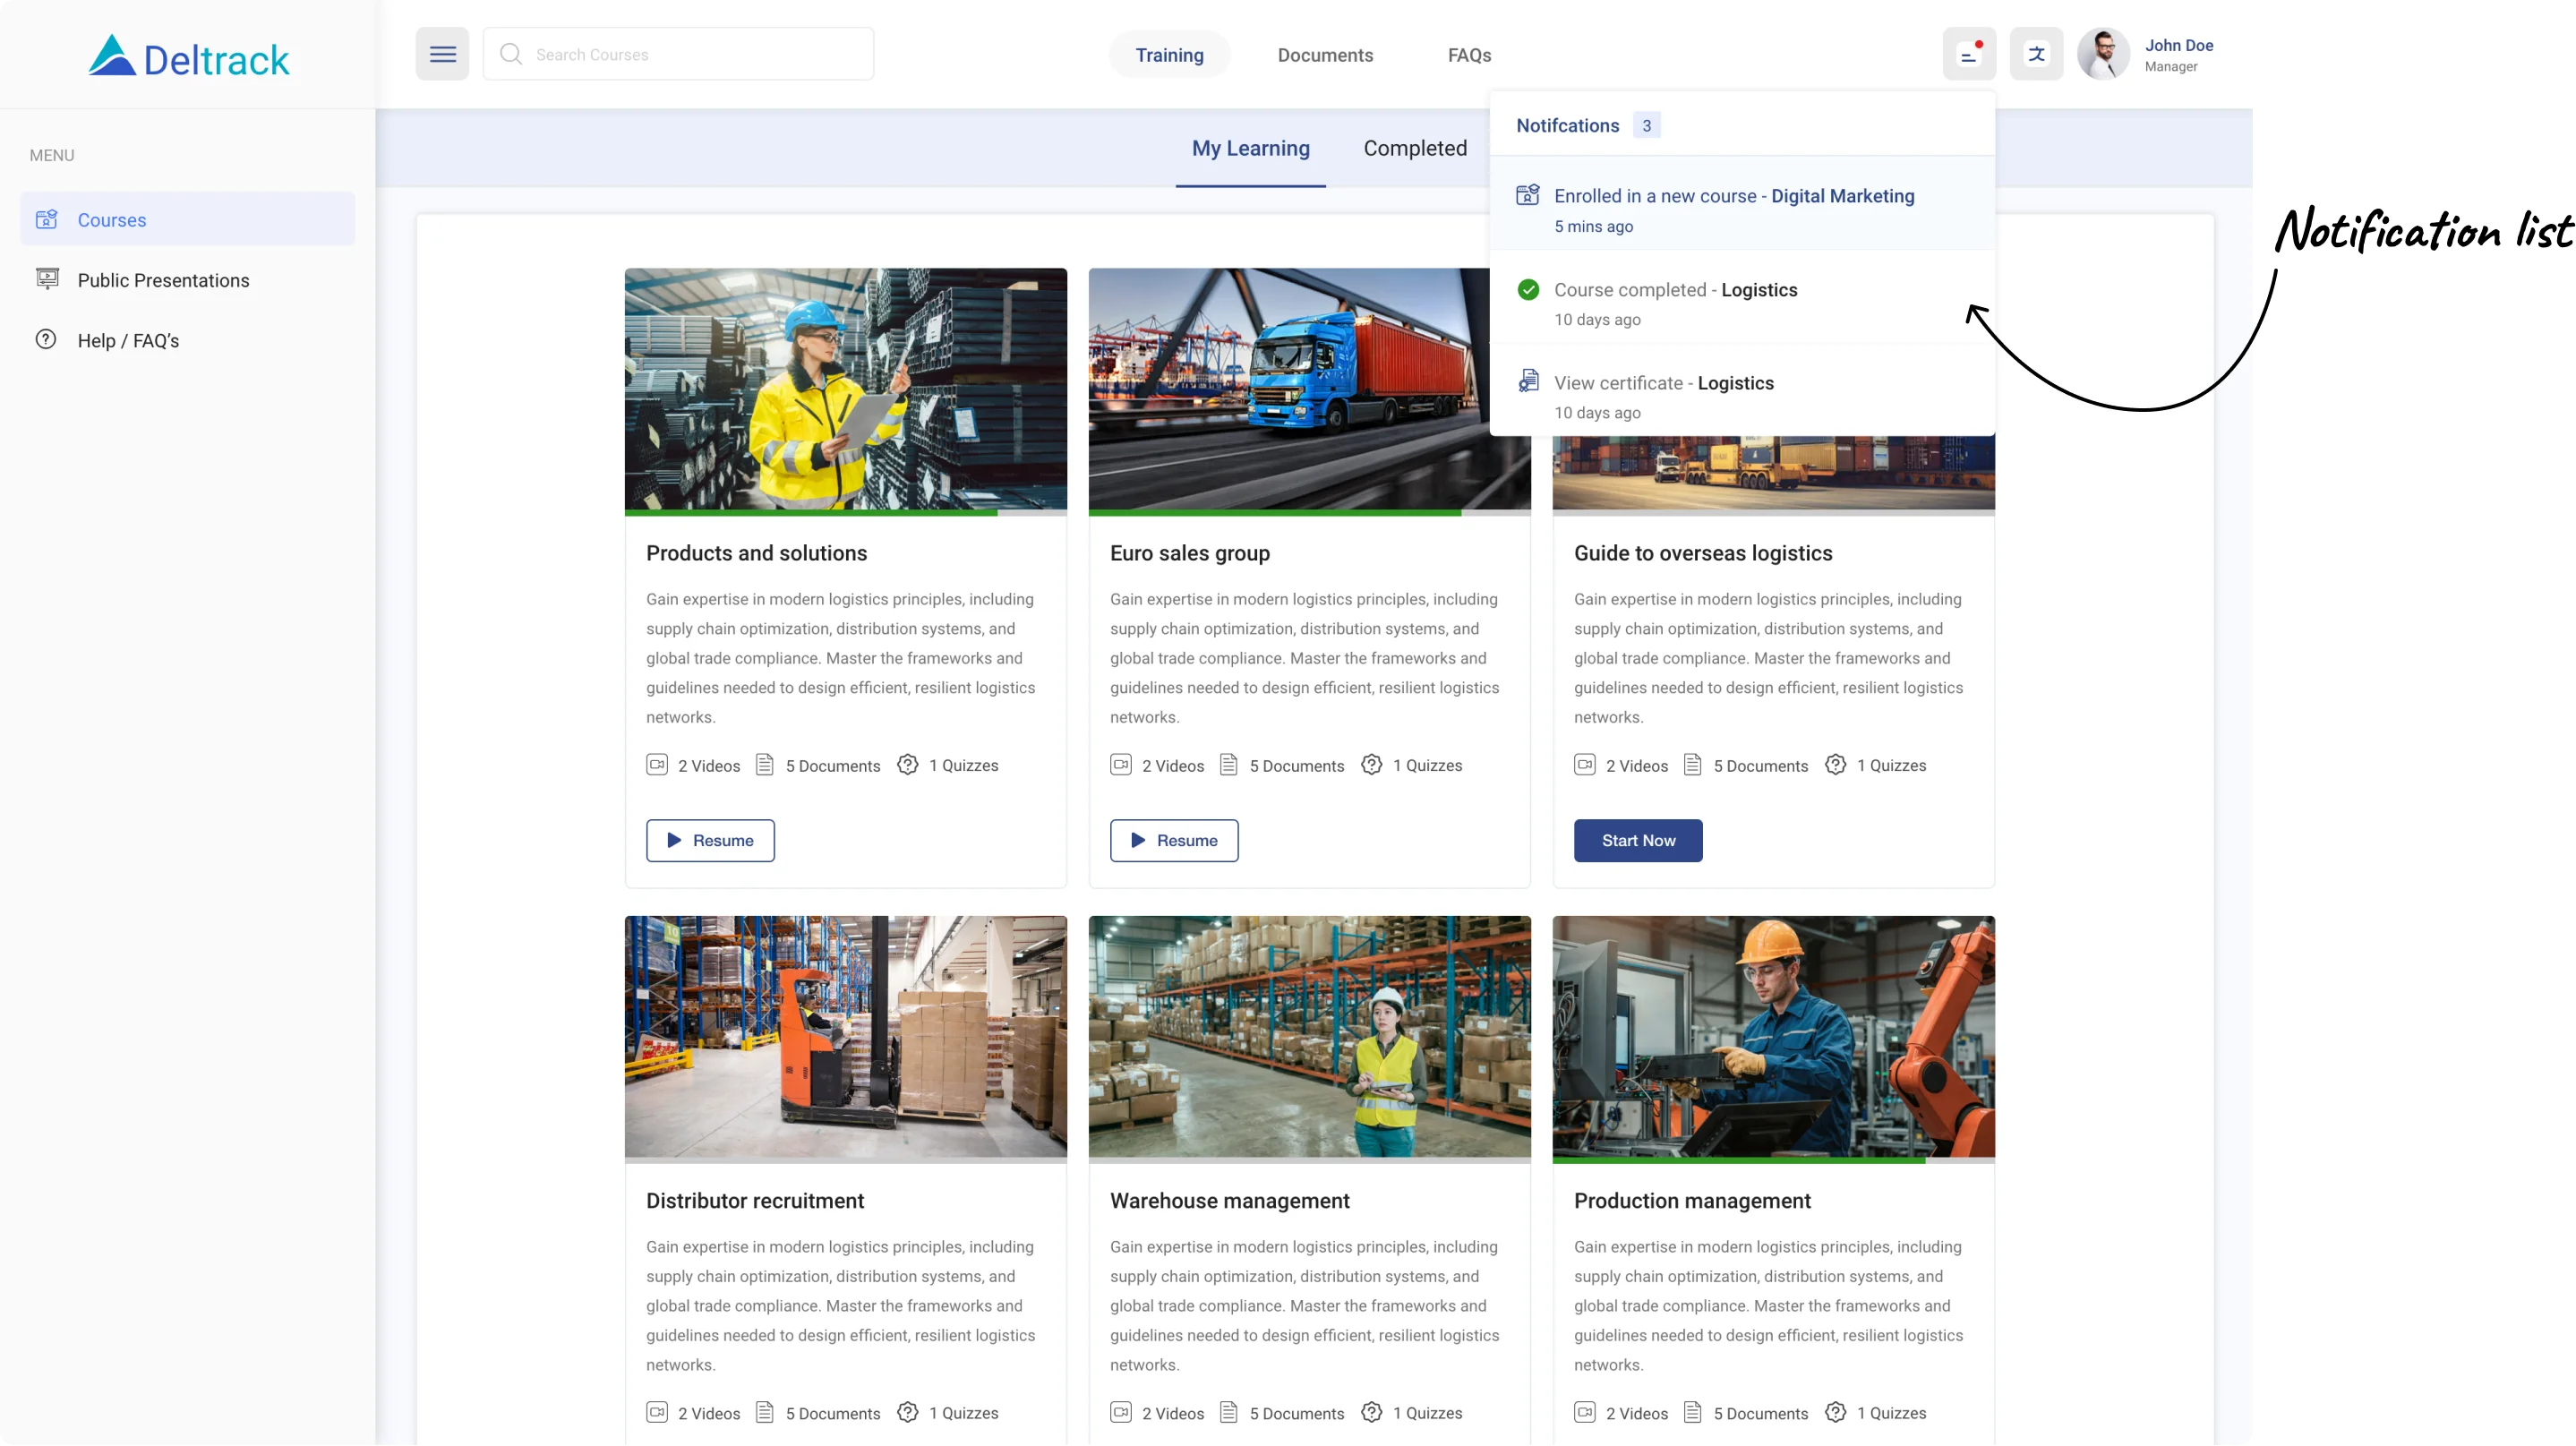
Task: Click the Deltrack logo
Action: click(x=189, y=58)
